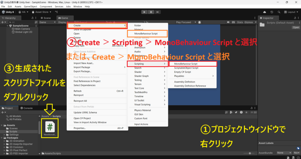
Task: Click the search-in-window icon next to Hierarchy search
Action: pos(36,22)
